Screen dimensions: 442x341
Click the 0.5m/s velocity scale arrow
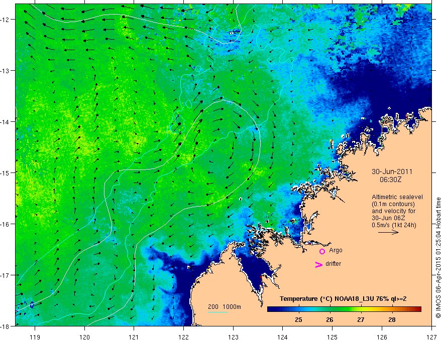click(x=388, y=232)
